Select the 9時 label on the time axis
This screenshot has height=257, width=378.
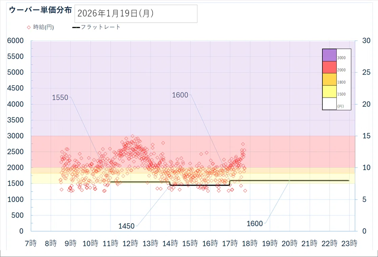(71, 243)
